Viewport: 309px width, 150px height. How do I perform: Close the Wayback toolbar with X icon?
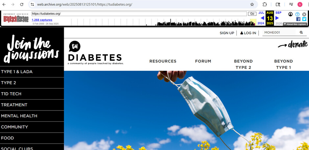point(304,14)
